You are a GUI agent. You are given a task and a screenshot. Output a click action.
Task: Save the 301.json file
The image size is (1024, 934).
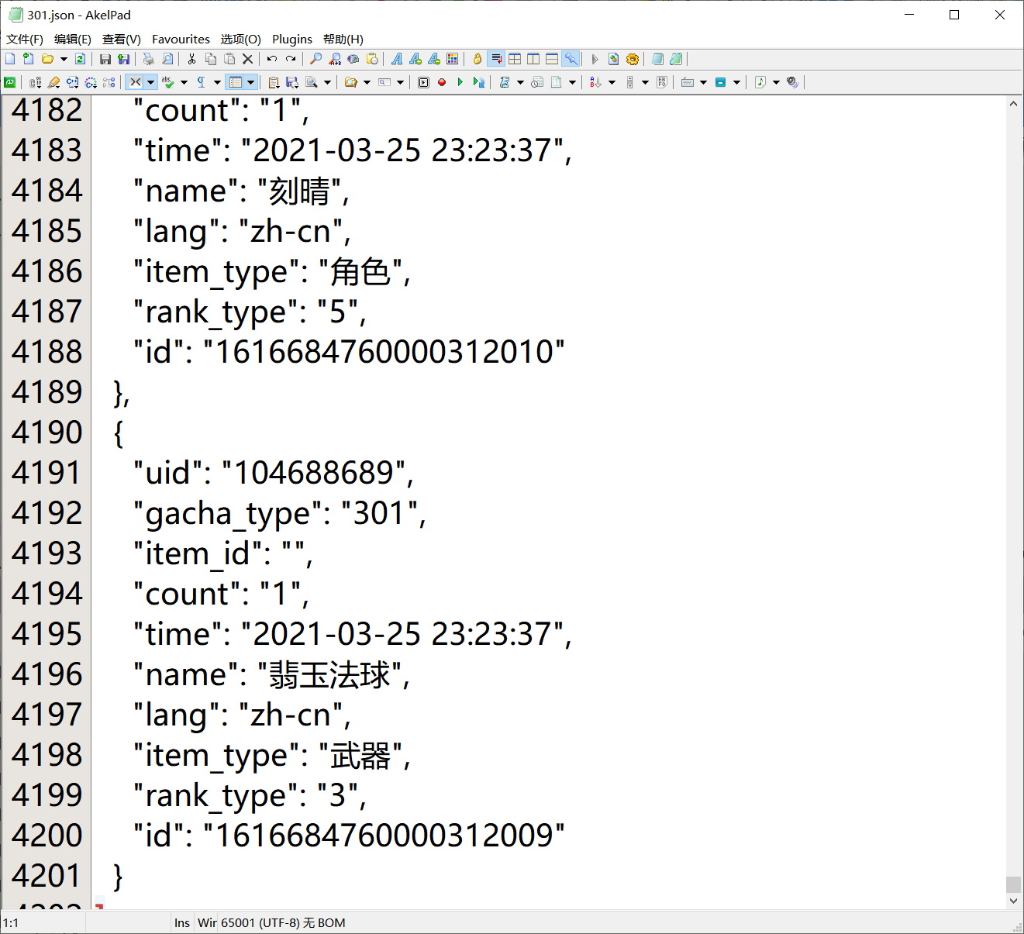pos(105,58)
